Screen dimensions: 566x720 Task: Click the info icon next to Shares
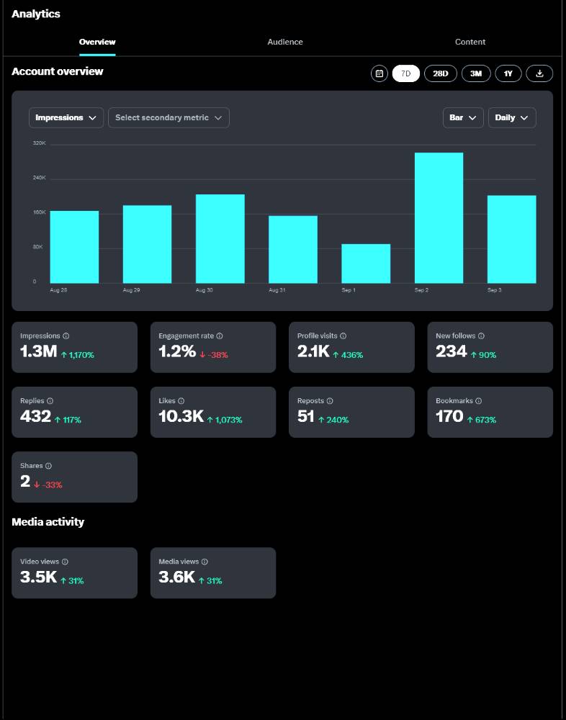coord(48,466)
